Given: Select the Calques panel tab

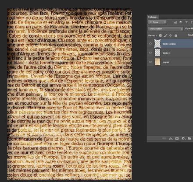Looking at the screenshot, I should [153, 17].
